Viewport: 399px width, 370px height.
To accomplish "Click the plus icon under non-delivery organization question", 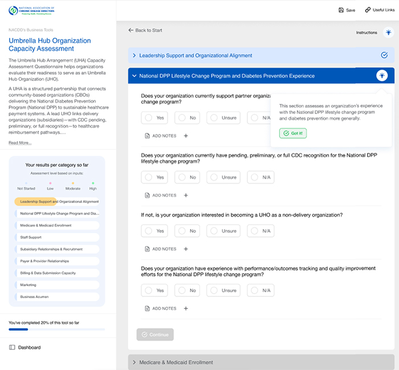I will 186,249.
